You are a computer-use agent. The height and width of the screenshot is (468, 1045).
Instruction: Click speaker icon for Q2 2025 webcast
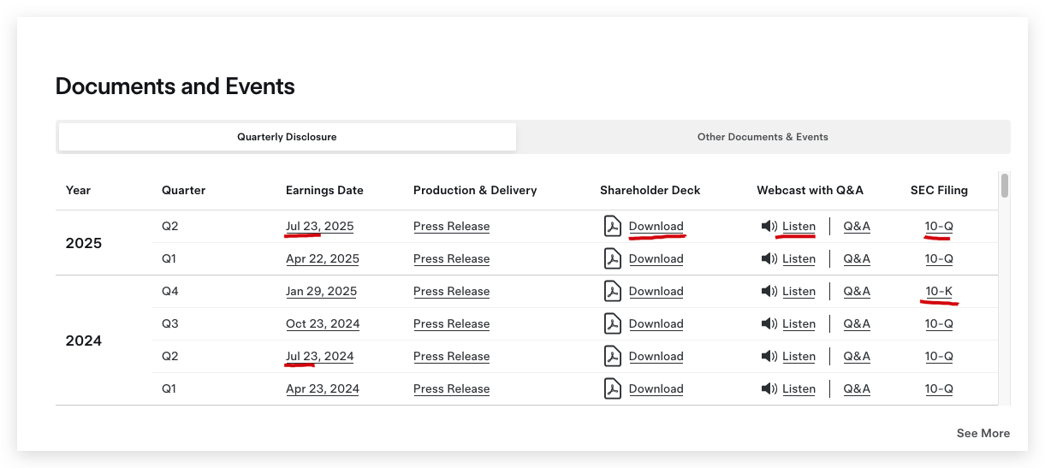[x=769, y=227]
